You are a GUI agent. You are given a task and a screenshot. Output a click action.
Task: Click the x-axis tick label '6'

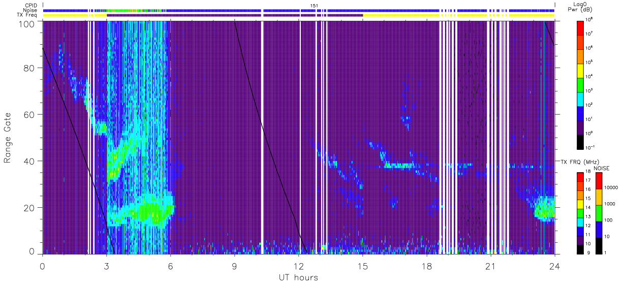[x=170, y=266]
